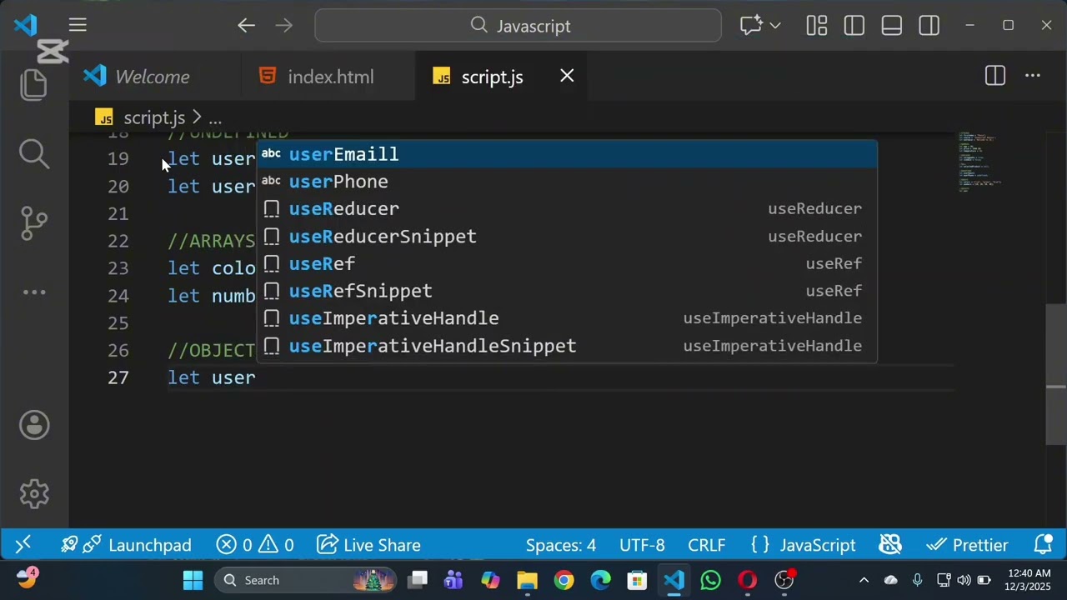
Task: Open Microsoft Edge from taskbar
Action: 600,580
